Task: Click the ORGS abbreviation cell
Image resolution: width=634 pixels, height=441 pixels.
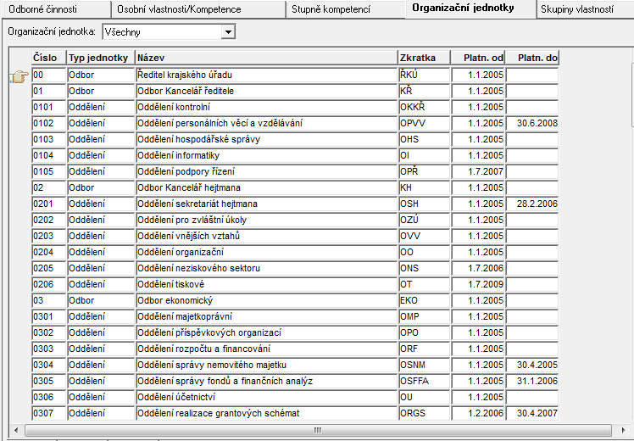Action: click(424, 414)
